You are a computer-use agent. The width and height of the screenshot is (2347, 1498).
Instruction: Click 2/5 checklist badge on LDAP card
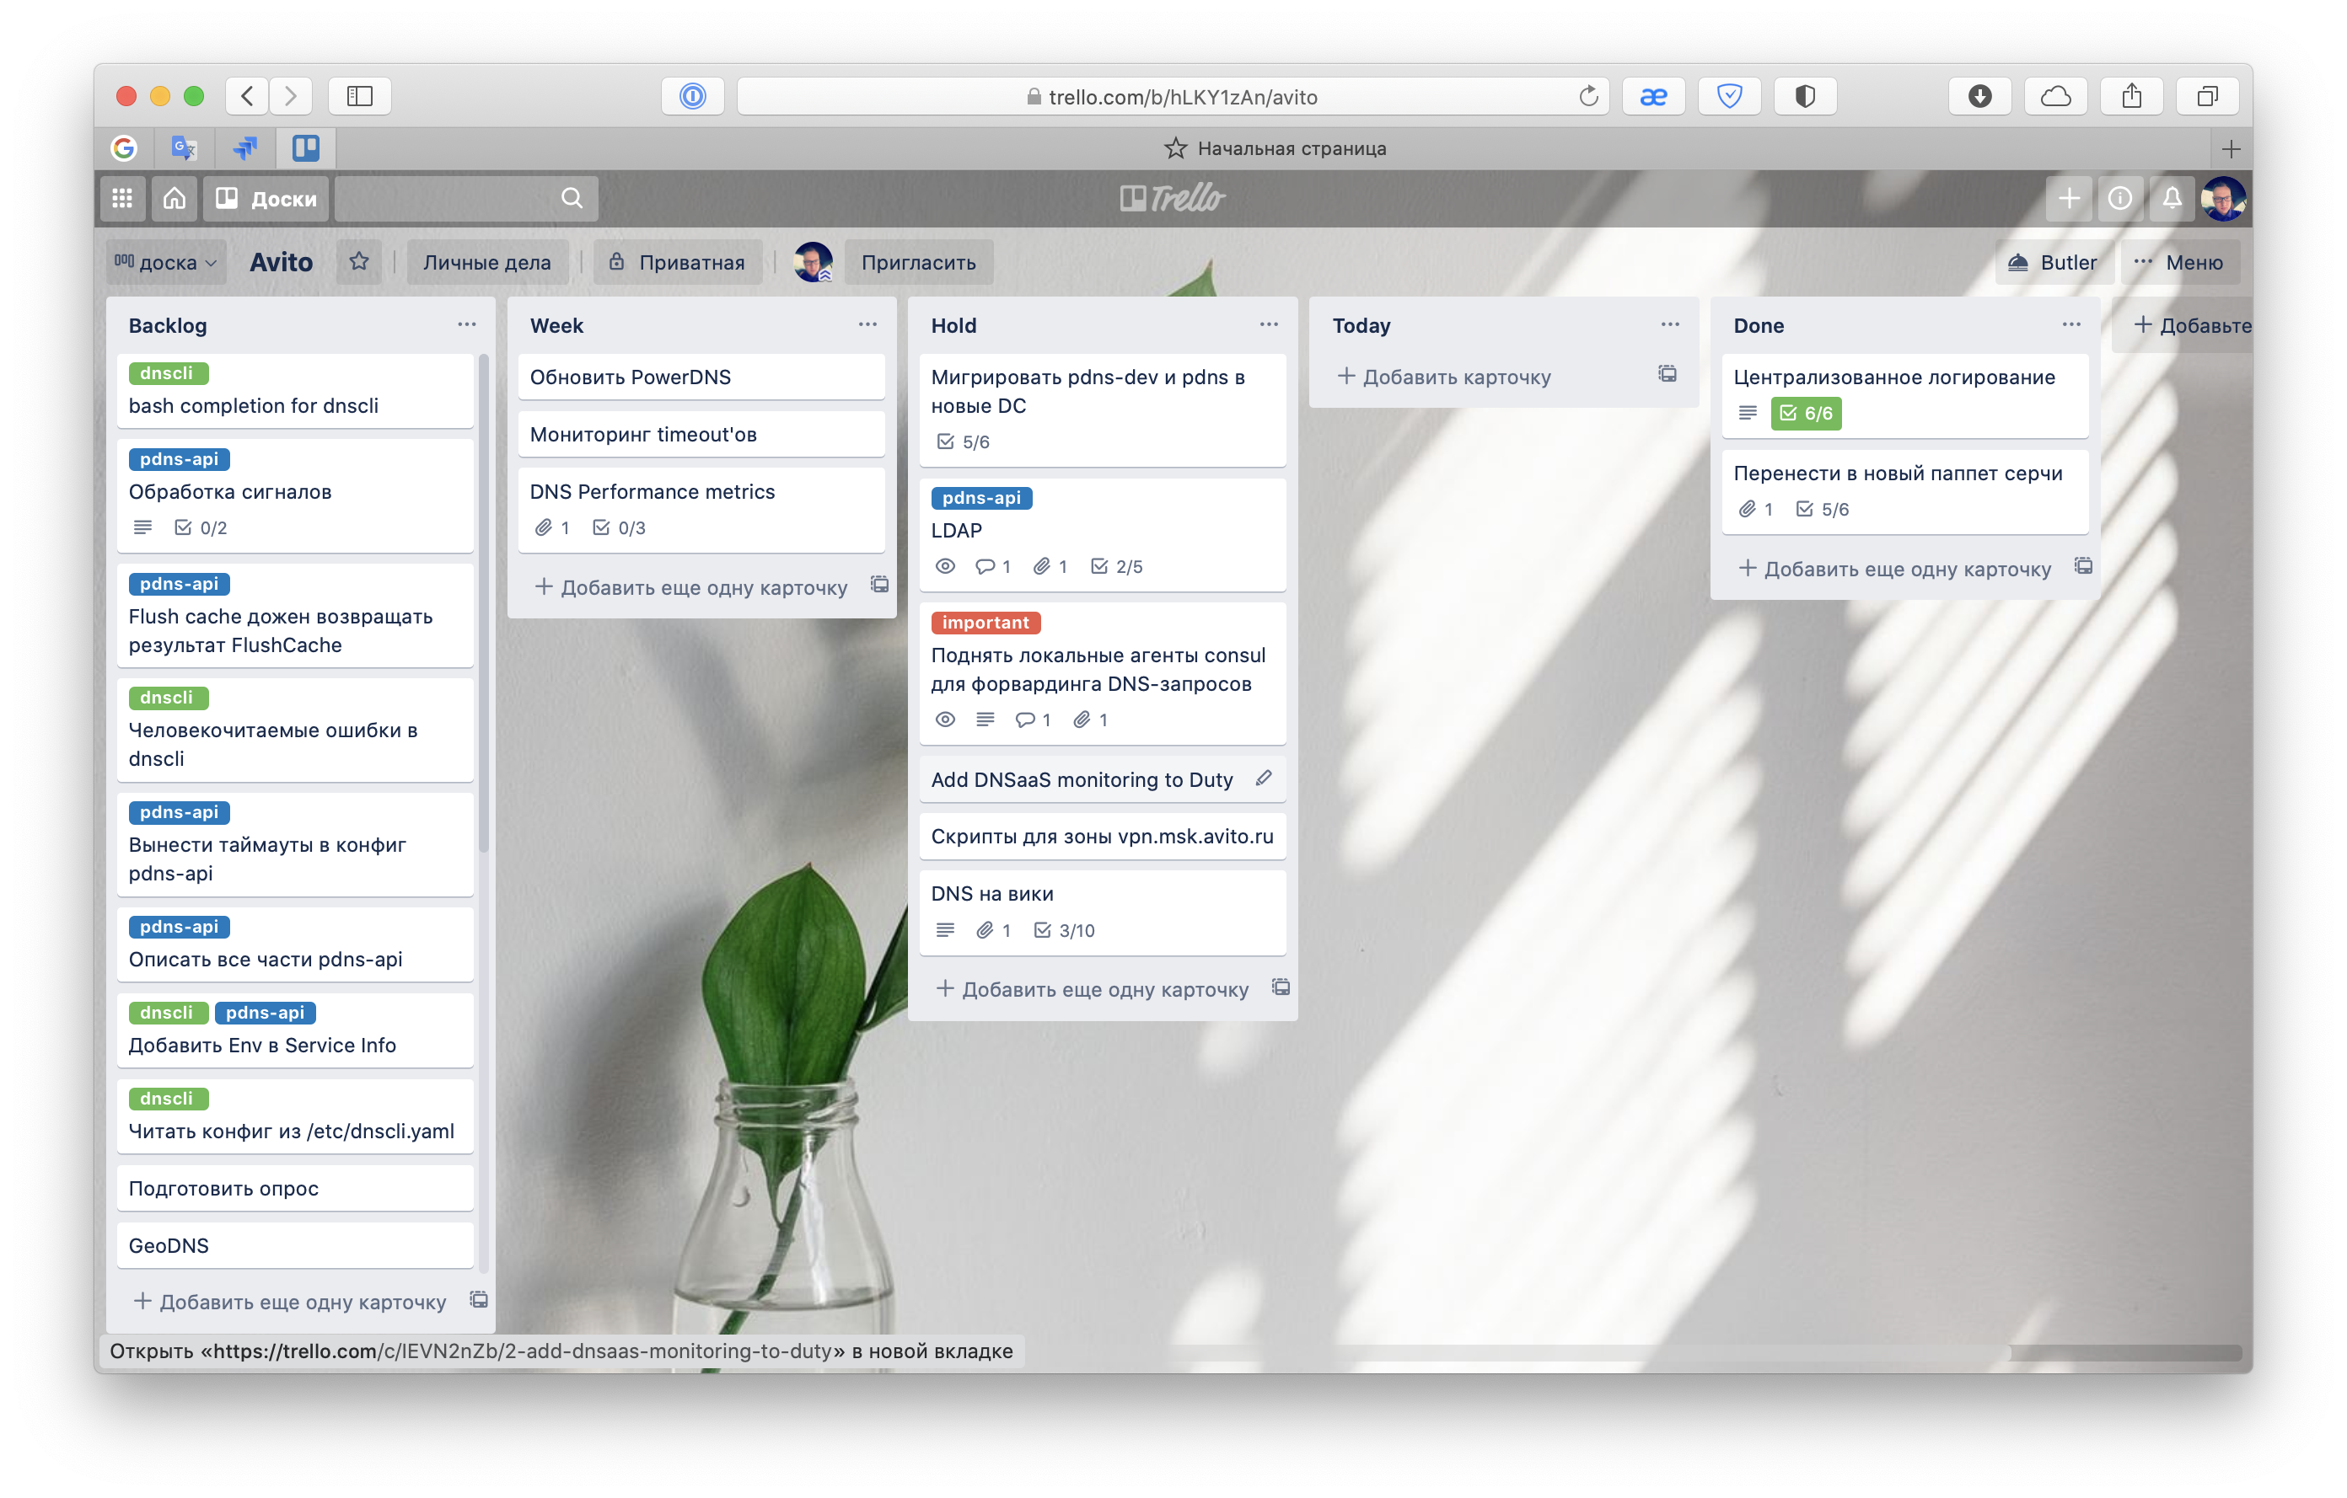(1117, 567)
